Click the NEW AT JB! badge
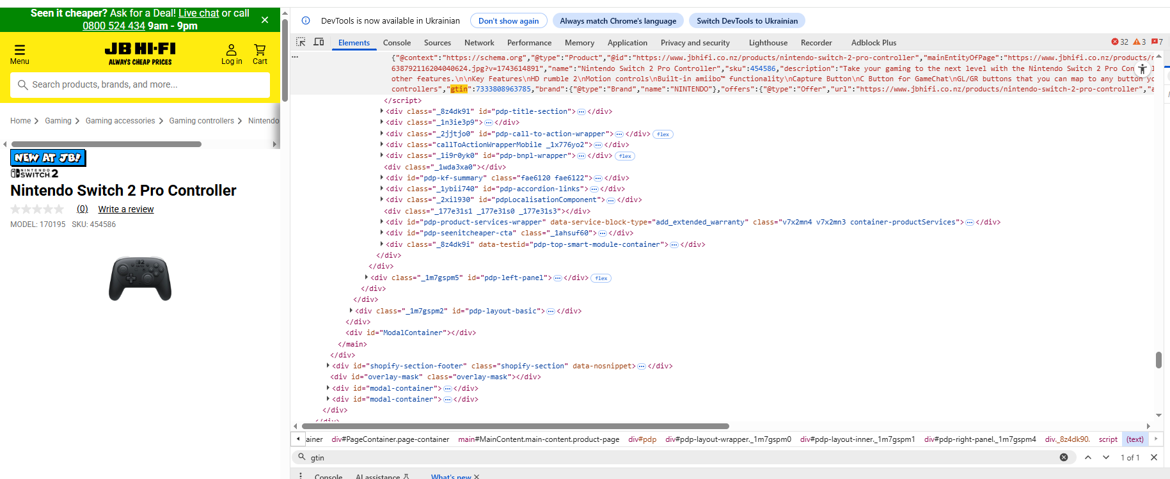Screen dimensions: 1170x479 click(48, 157)
